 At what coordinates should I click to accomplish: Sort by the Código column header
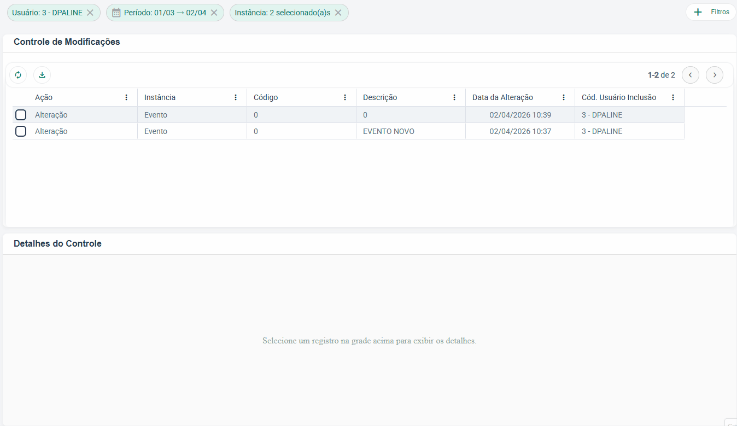pyautogui.click(x=266, y=97)
